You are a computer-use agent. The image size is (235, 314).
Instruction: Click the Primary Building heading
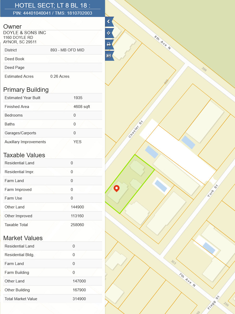coord(26,90)
